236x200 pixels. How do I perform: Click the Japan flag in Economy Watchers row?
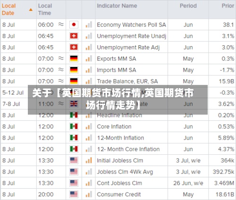74,25
